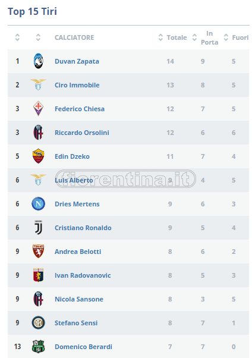Click the CALCIATORE column header

click(x=74, y=37)
